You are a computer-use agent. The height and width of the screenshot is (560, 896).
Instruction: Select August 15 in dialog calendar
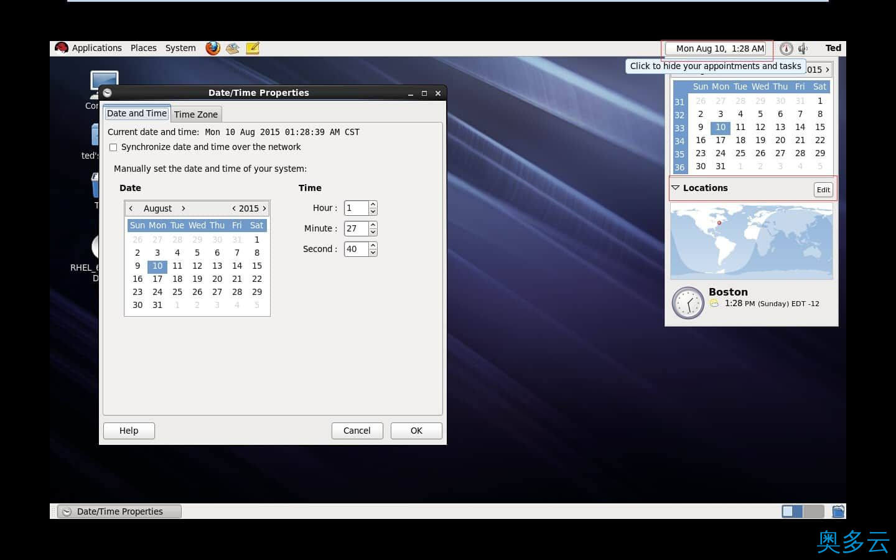point(257,266)
